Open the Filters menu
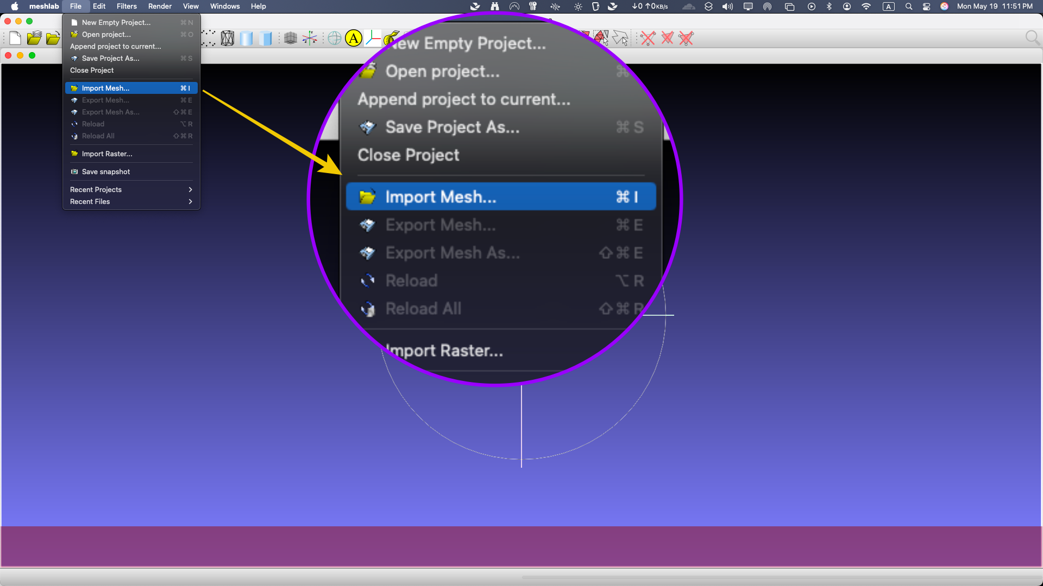This screenshot has width=1043, height=586. (127, 7)
